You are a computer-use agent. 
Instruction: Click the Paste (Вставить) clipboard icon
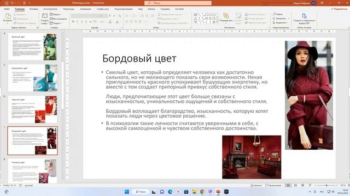tap(8, 16)
